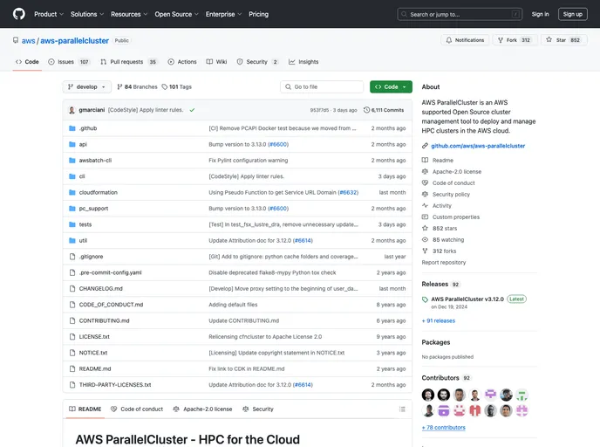
Task: Click the LICENSE.txt file icon
Action: [x=72, y=337]
